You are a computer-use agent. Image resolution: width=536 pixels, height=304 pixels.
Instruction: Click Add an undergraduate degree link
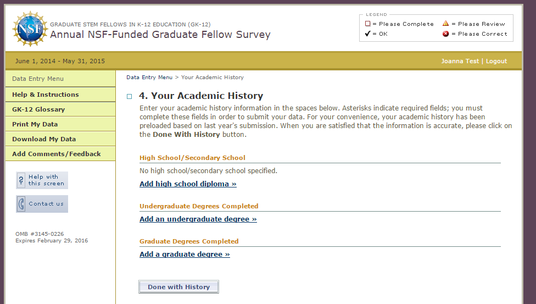[198, 219]
